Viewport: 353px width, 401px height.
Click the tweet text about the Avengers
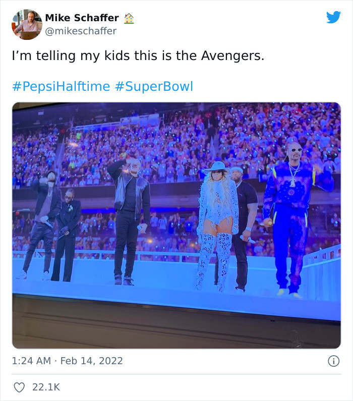pos(138,56)
